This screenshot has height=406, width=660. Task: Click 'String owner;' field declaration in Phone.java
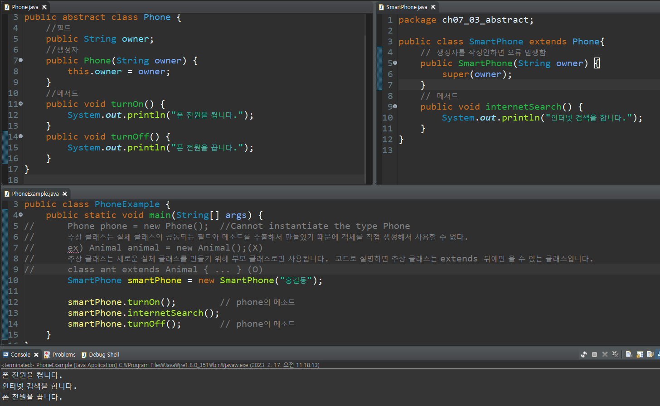(119, 39)
